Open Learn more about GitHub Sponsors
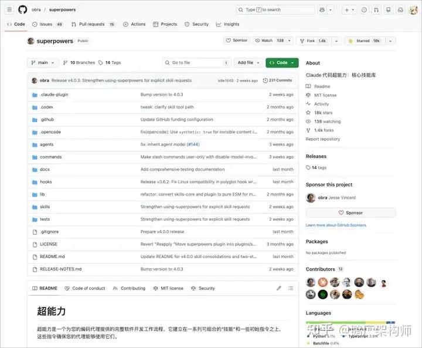 (336, 225)
